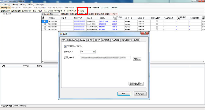Click 機器全選択 above the device table
Screen dimensions: 205x110
pyautogui.click(x=65, y=14)
